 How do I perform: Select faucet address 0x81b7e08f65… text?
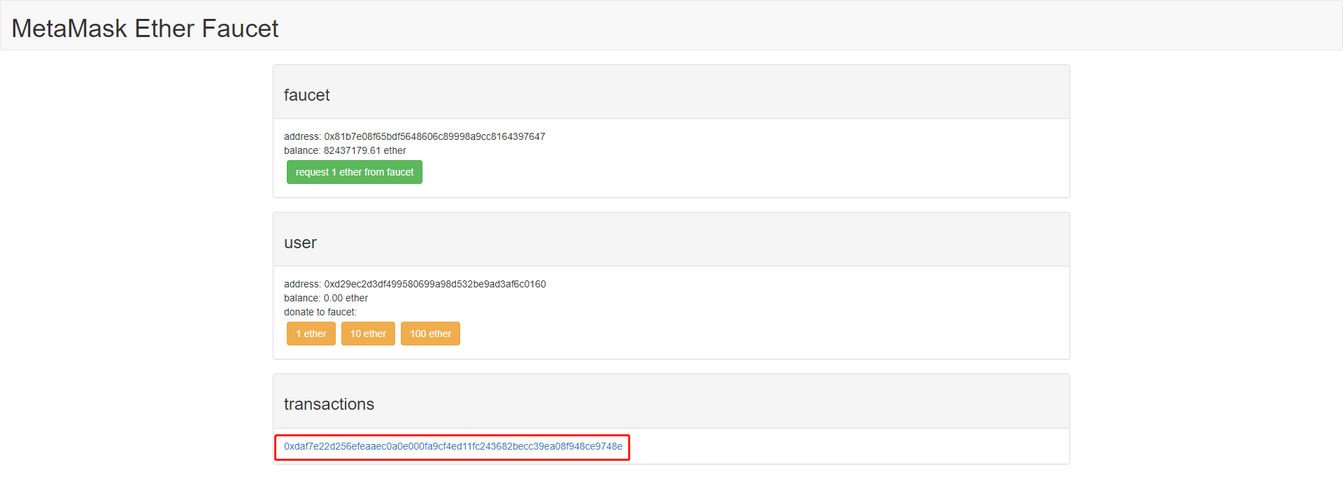pos(434,136)
